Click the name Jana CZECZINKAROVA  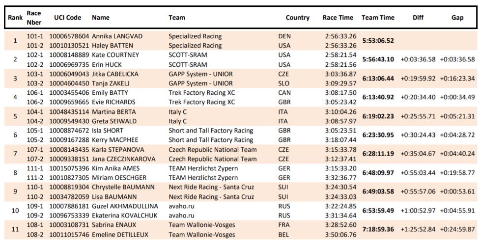click(x=124, y=159)
